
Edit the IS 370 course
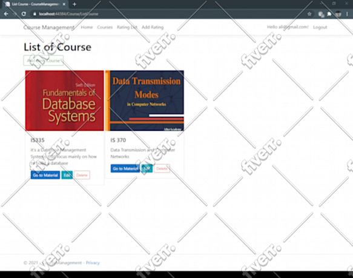coord(147,168)
